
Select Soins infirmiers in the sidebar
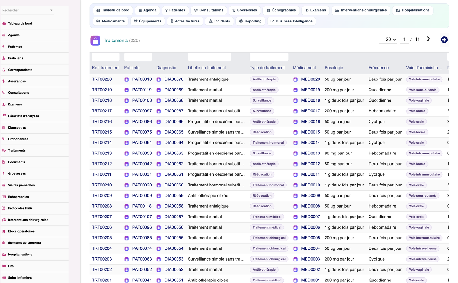(x=20, y=278)
